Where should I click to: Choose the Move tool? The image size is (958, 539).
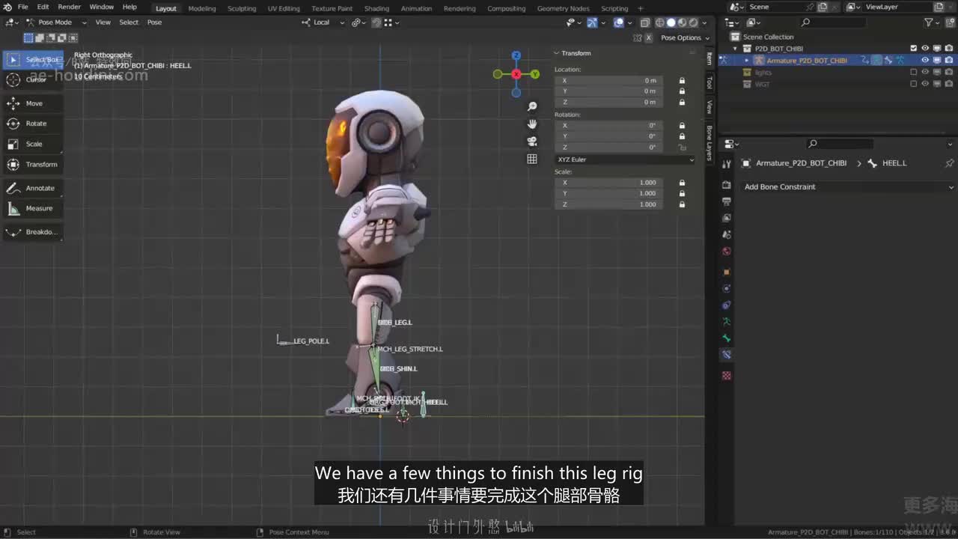33,103
